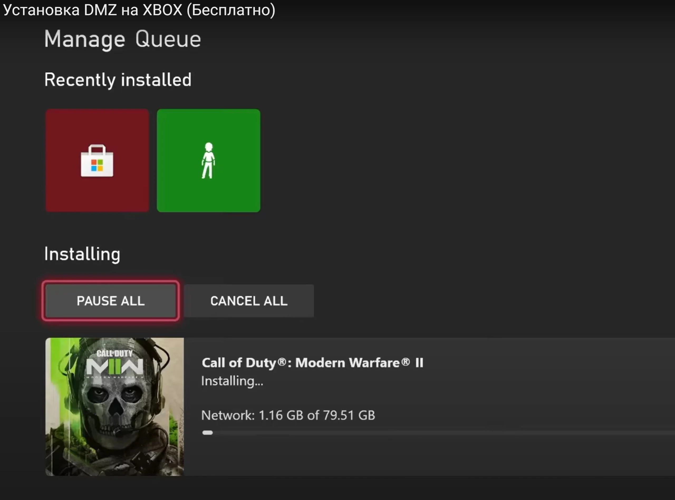
Task: Click the 'Installing...' status text
Action: coord(232,381)
